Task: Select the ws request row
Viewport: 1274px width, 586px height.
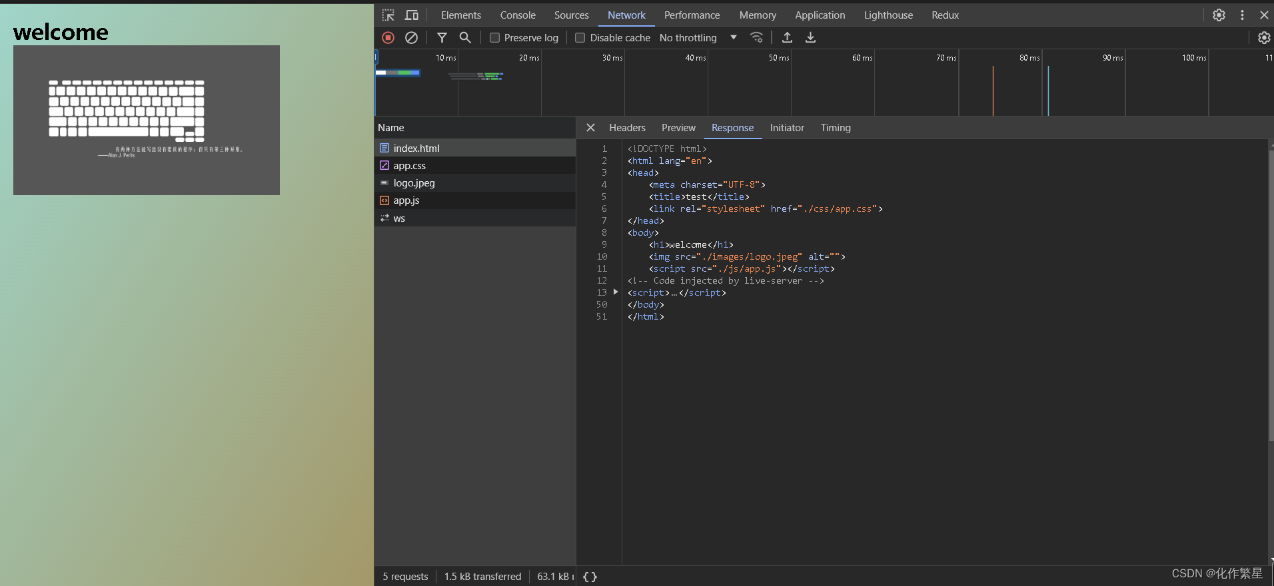Action: pyautogui.click(x=475, y=218)
